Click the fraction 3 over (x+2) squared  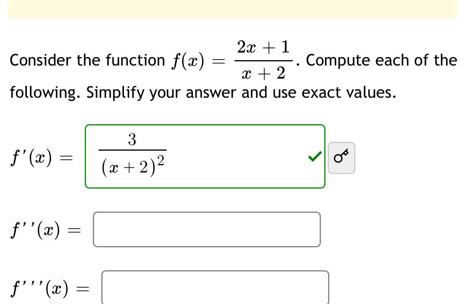click(132, 153)
